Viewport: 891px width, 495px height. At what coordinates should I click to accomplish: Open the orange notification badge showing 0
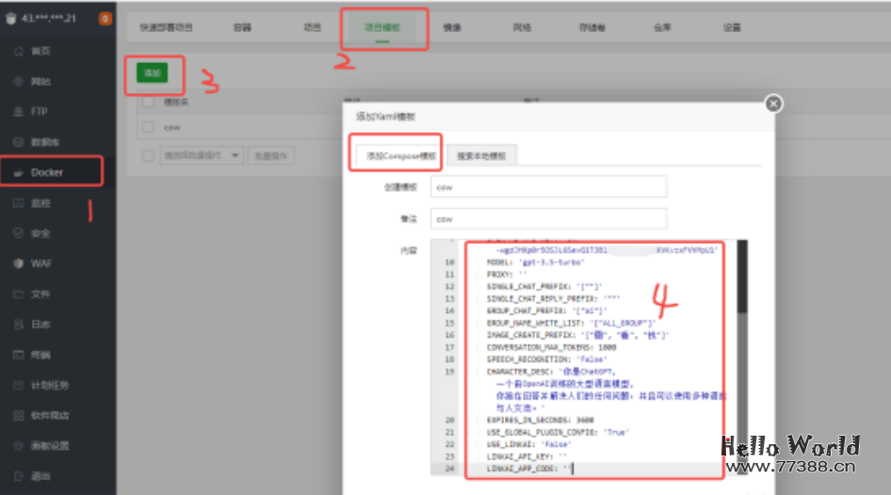(x=105, y=18)
